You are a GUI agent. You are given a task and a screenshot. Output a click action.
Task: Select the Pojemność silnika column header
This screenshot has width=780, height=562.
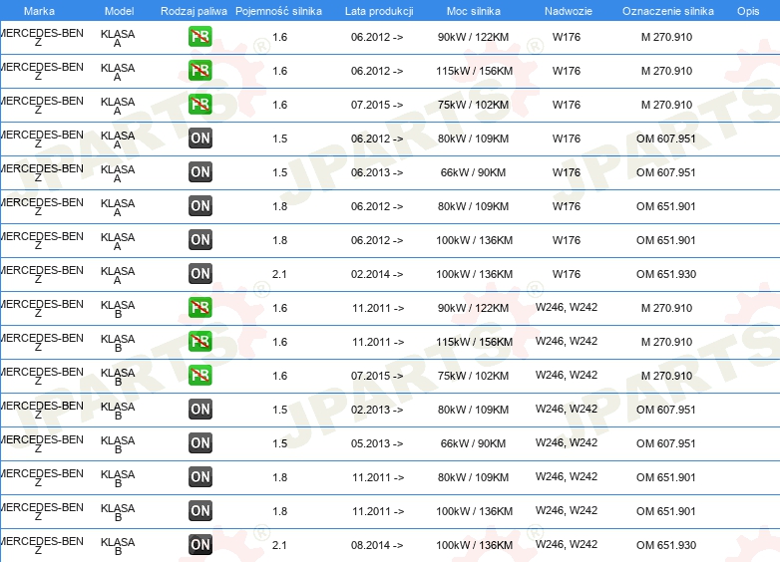pyautogui.click(x=278, y=11)
